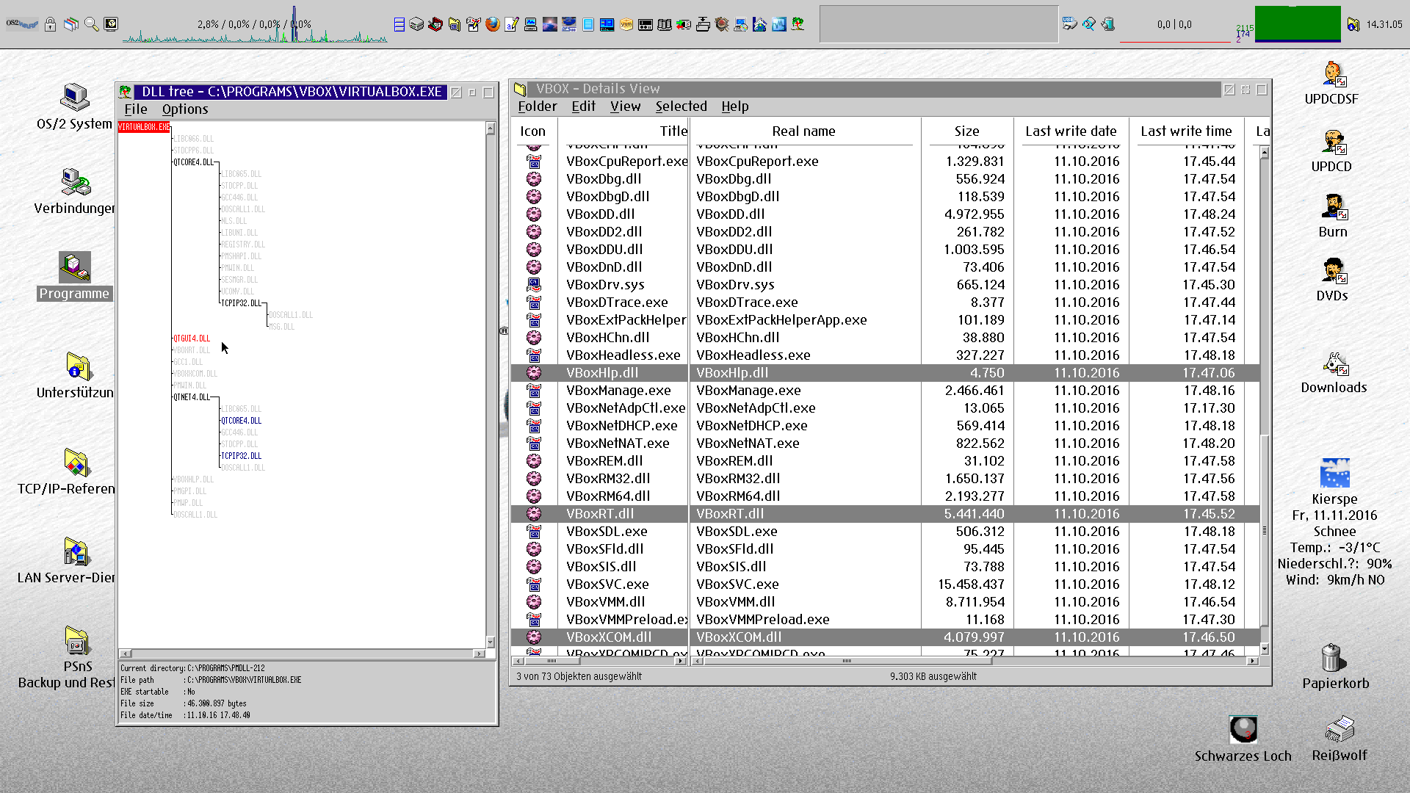
Task: Click the system icon of the VBOX window title bar
Action: coord(520,89)
